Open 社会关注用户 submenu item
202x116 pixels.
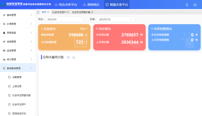point(19,104)
